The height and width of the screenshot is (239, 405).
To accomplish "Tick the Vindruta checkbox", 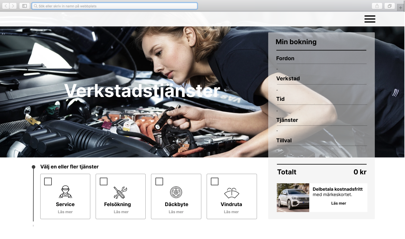I will coord(215,181).
